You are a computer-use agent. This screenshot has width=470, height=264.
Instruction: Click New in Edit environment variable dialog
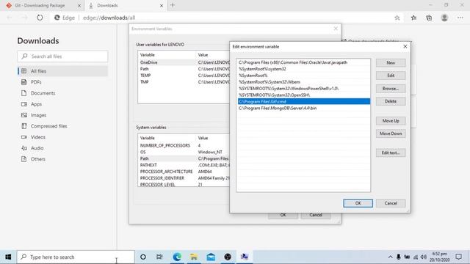(x=391, y=62)
